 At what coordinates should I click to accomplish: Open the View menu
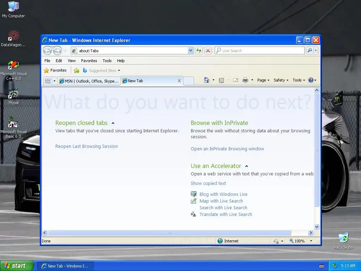pyautogui.click(x=72, y=61)
